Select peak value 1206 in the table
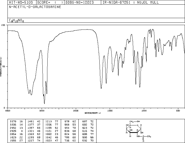 click(x=49, y=125)
